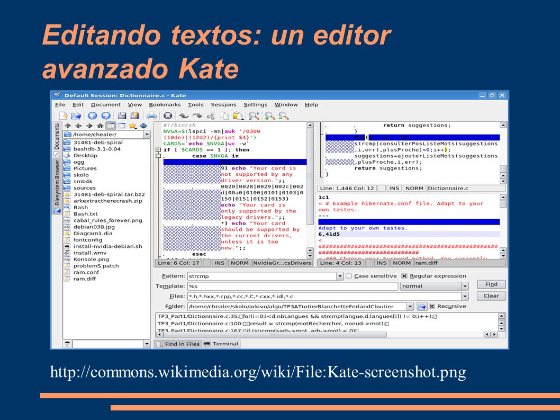The height and width of the screenshot is (420, 560).
Task: Click the Close document X icon
Action: [x=168, y=116]
